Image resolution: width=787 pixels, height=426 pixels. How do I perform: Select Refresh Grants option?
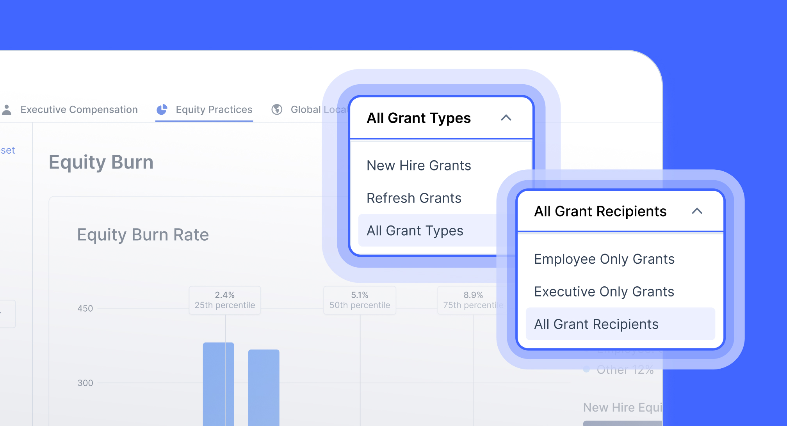[414, 198]
